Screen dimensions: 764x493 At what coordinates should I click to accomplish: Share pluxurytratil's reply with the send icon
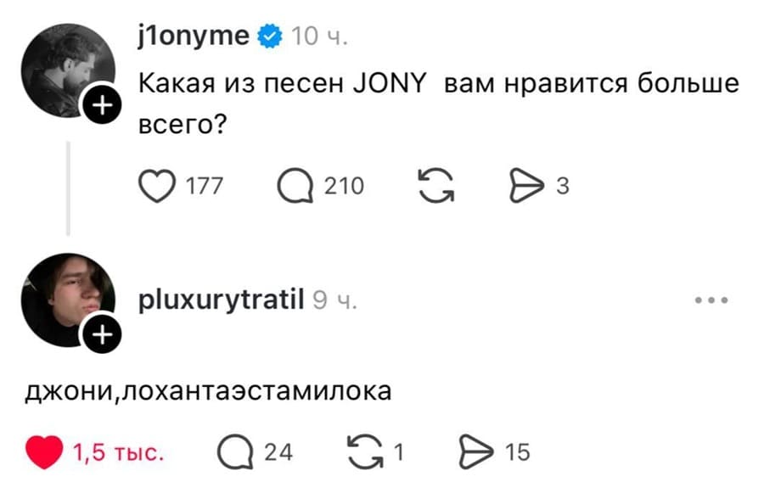(477, 451)
